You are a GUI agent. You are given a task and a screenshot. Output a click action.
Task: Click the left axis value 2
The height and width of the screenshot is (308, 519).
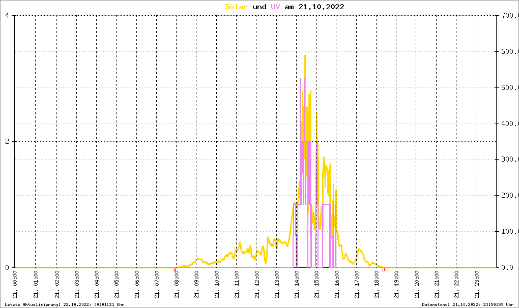pos(7,141)
